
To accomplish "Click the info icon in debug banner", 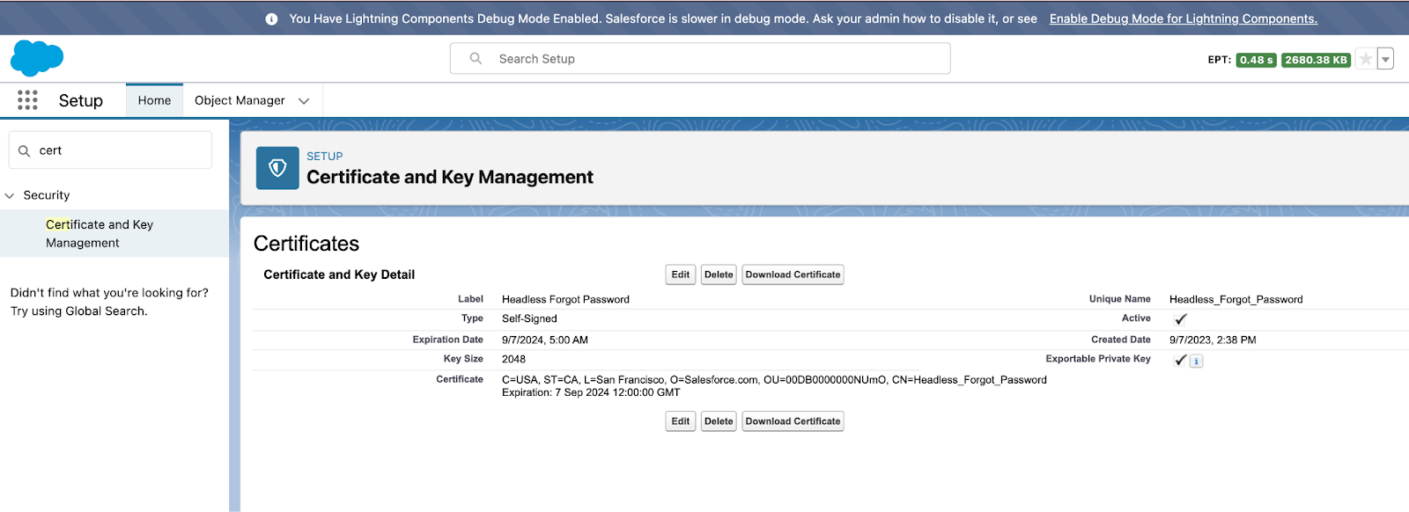I will (271, 18).
